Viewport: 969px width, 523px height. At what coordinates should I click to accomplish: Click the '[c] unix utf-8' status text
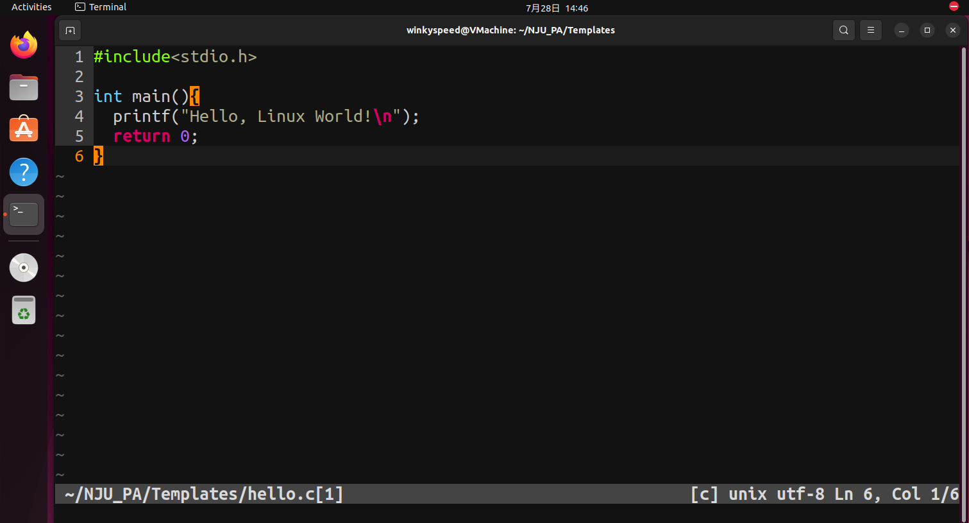coord(757,494)
